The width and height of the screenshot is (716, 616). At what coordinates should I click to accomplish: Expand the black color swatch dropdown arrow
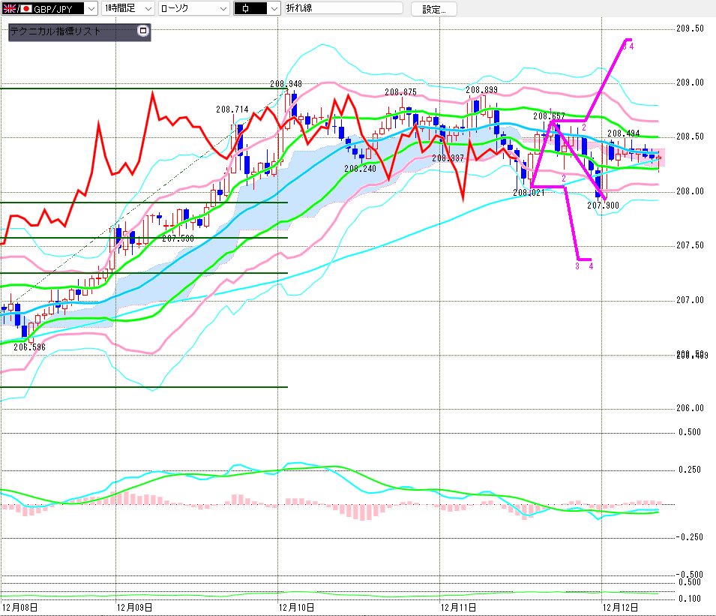tap(273, 9)
